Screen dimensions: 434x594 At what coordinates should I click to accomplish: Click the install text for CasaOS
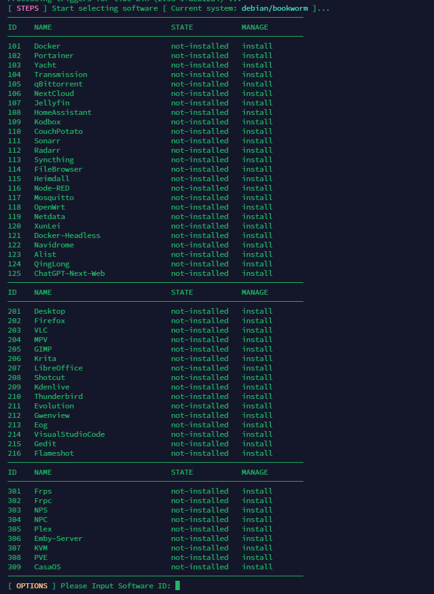point(257,567)
